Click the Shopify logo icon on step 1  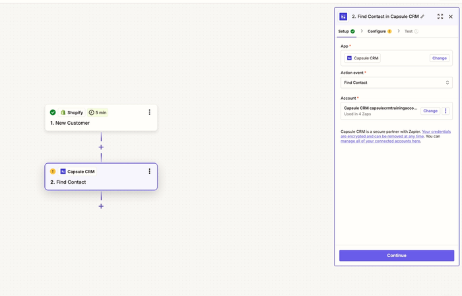point(63,112)
